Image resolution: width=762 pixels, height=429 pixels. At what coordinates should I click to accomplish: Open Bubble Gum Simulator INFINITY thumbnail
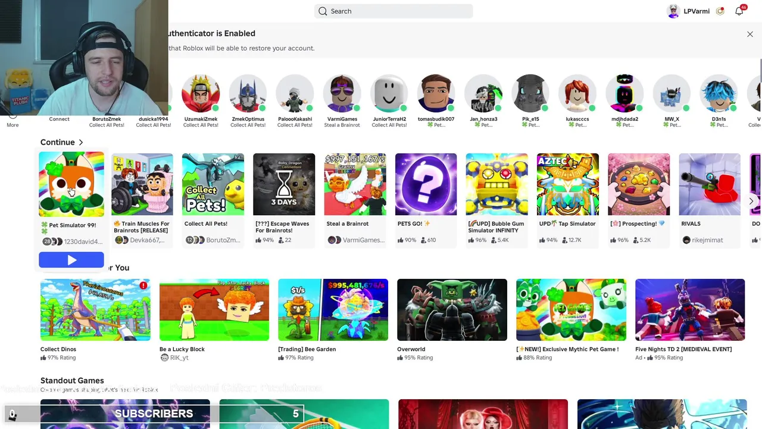tap(496, 184)
